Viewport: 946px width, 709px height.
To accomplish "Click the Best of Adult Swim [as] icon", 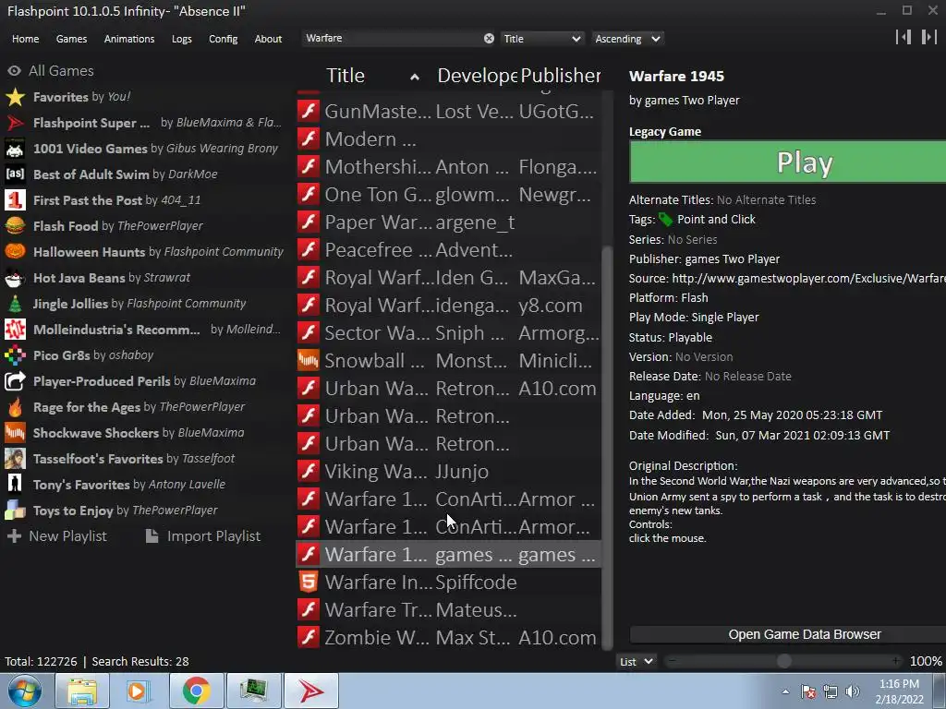I will point(15,174).
